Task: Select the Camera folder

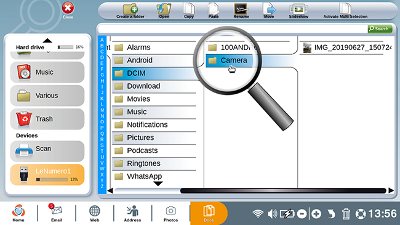Action: pyautogui.click(x=247, y=60)
